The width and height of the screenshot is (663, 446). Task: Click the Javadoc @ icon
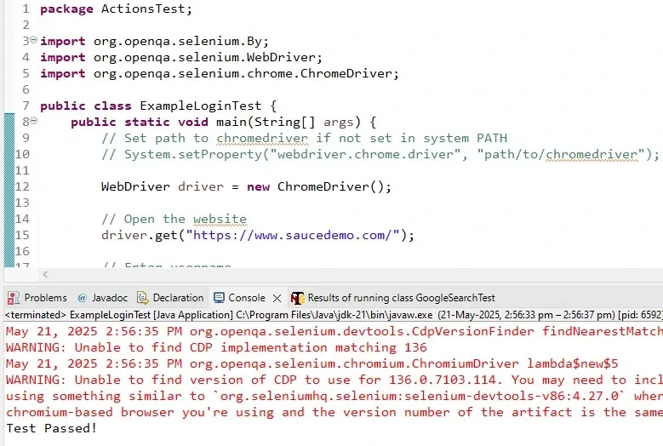[x=83, y=298]
